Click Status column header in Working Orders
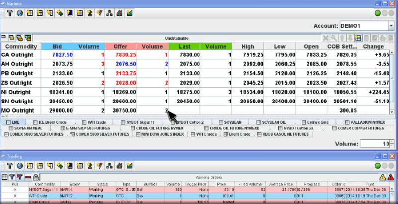Screen dimensions: 398x204 [x=102, y=184]
